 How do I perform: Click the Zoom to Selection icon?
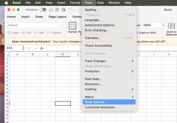coord(171,26)
